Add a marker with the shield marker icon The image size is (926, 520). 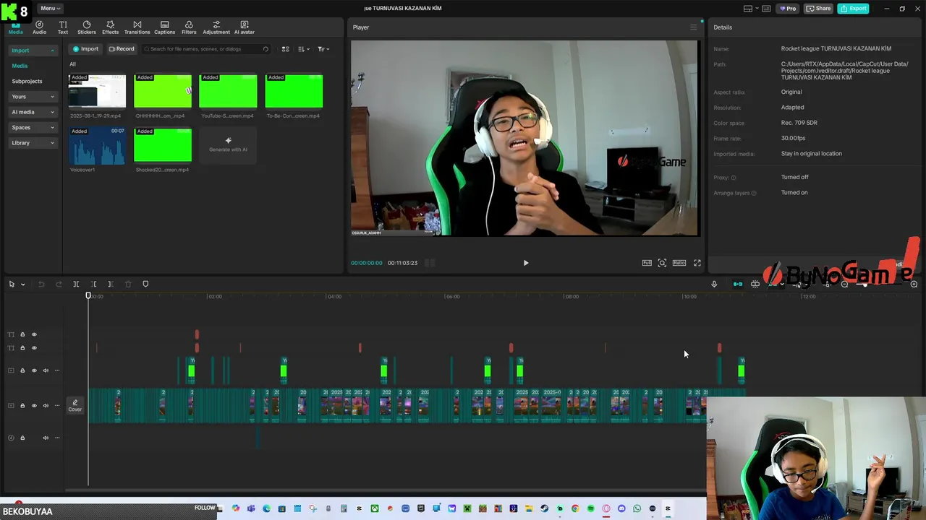(x=145, y=284)
